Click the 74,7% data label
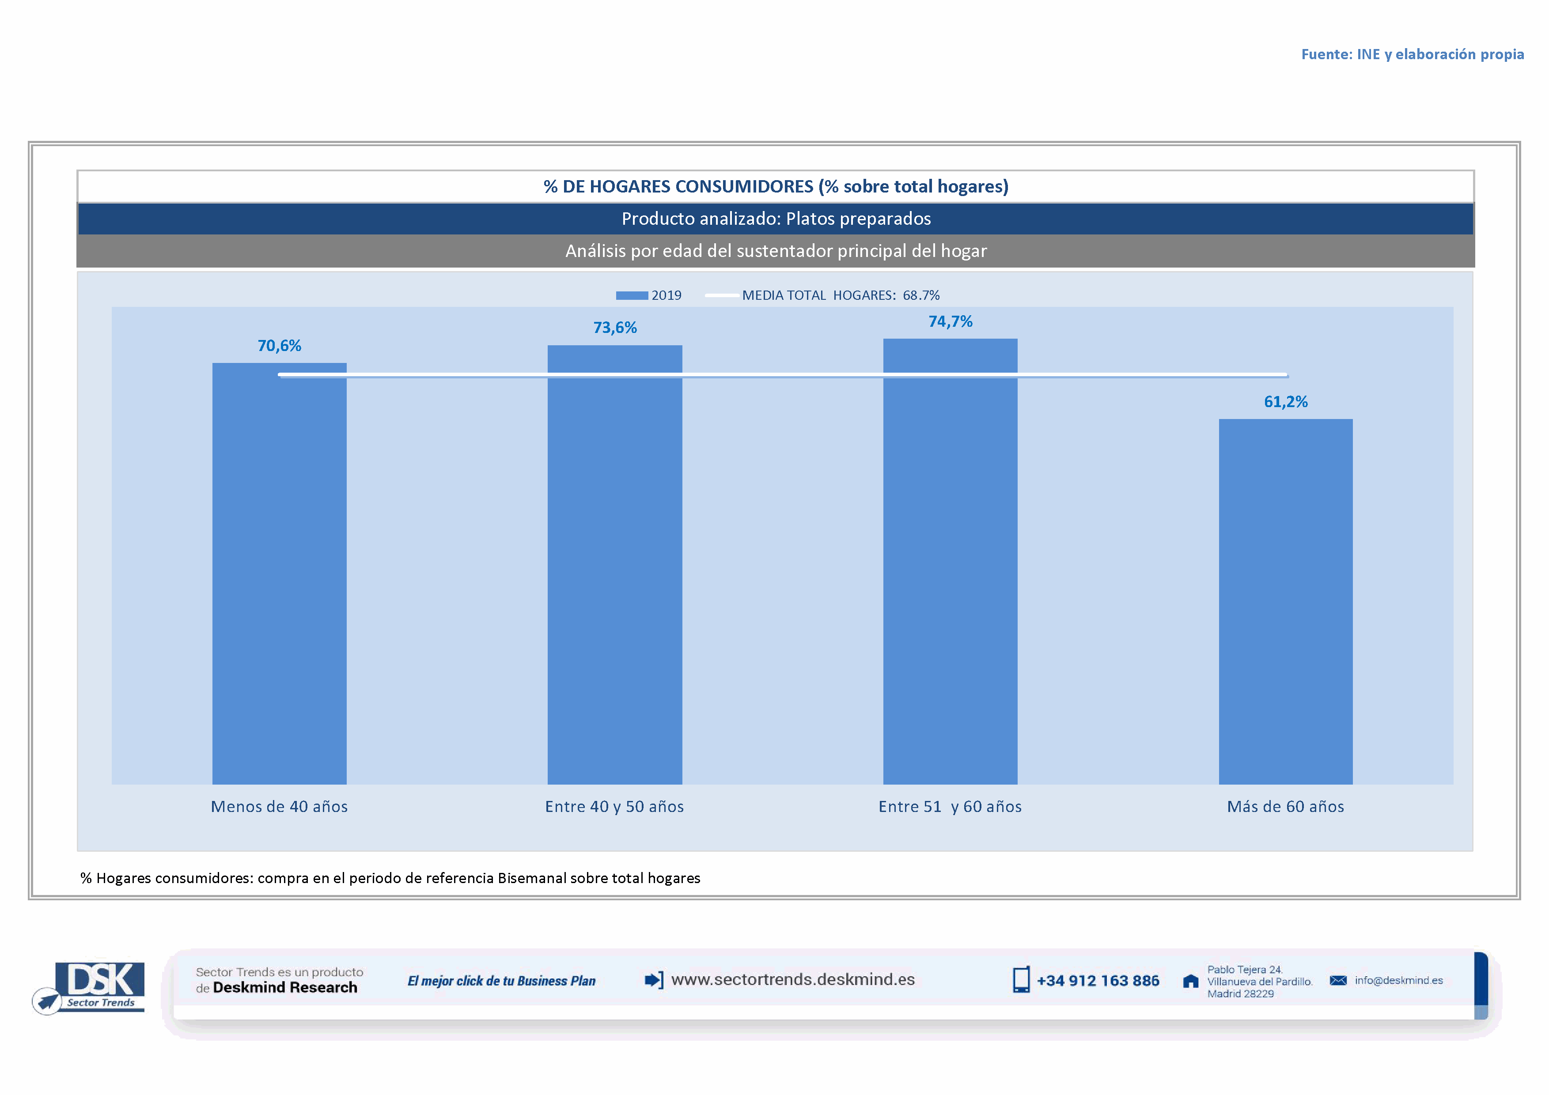Image resolution: width=1549 pixels, height=1095 pixels. [x=950, y=321]
